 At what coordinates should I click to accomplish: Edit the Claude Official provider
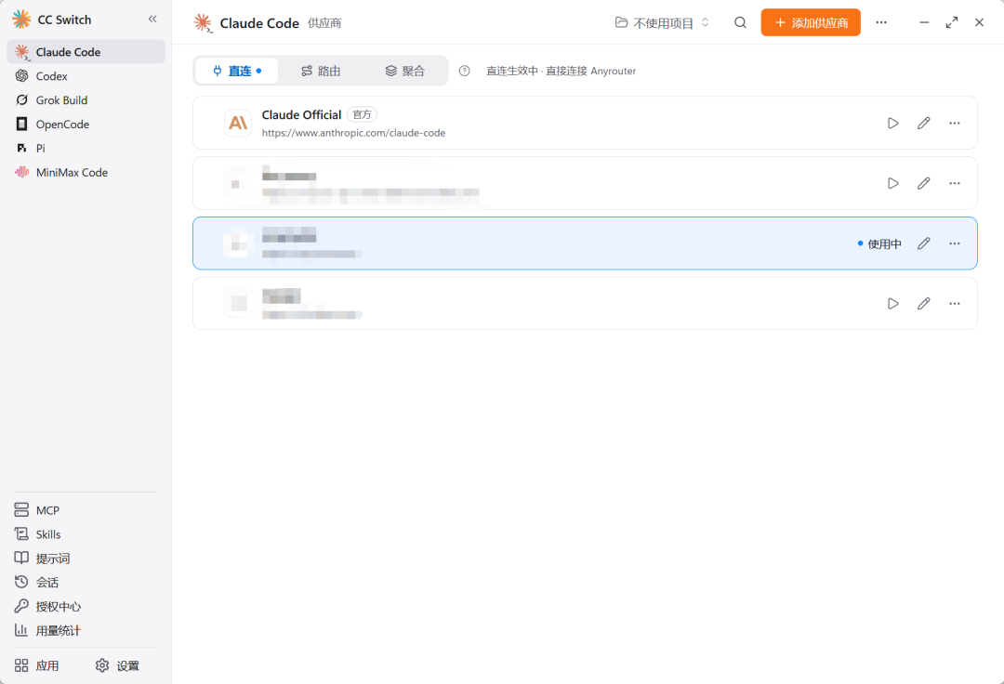(923, 123)
